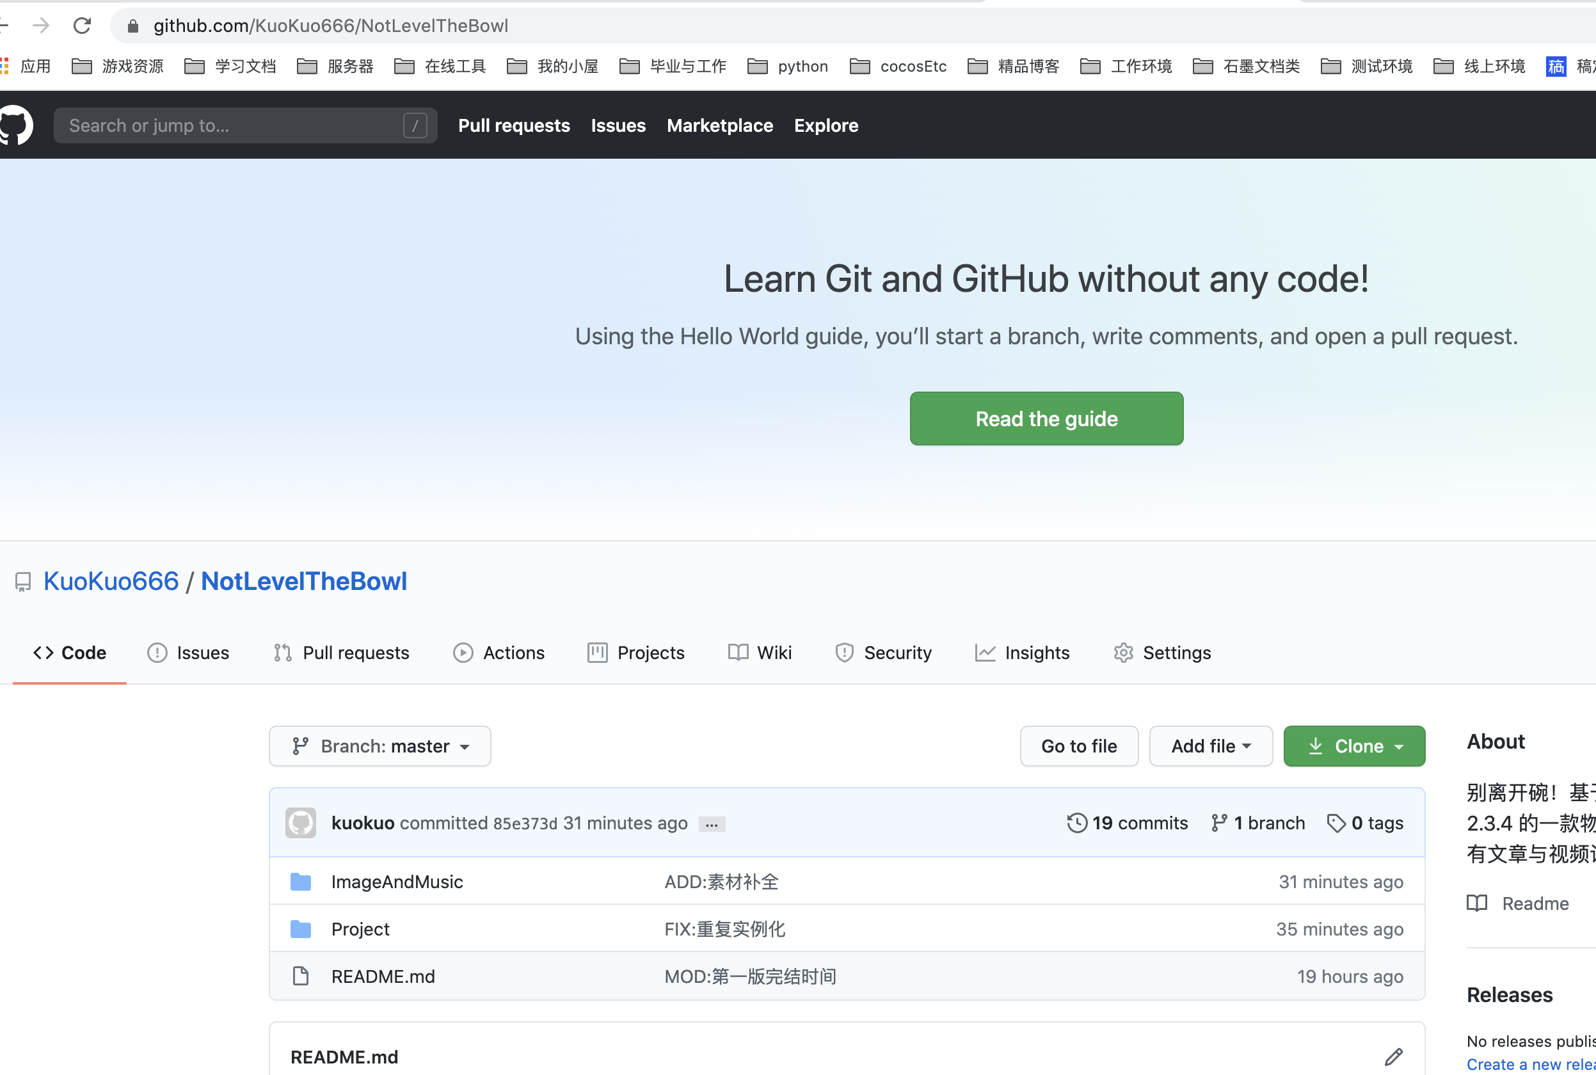The image size is (1596, 1075).
Task: Click the browser address bar URL
Action: (x=330, y=26)
